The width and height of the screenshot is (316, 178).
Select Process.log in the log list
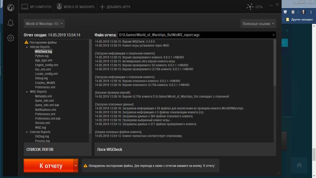click(42, 141)
